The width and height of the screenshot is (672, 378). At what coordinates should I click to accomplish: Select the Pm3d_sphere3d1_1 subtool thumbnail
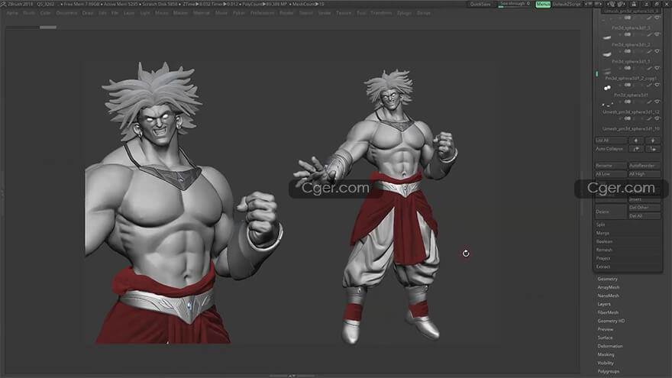pos(607,69)
